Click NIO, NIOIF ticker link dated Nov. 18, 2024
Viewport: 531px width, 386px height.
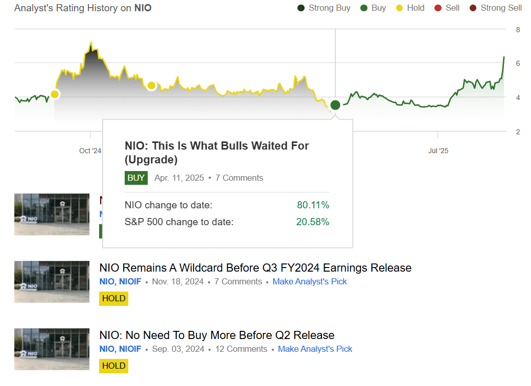click(120, 281)
